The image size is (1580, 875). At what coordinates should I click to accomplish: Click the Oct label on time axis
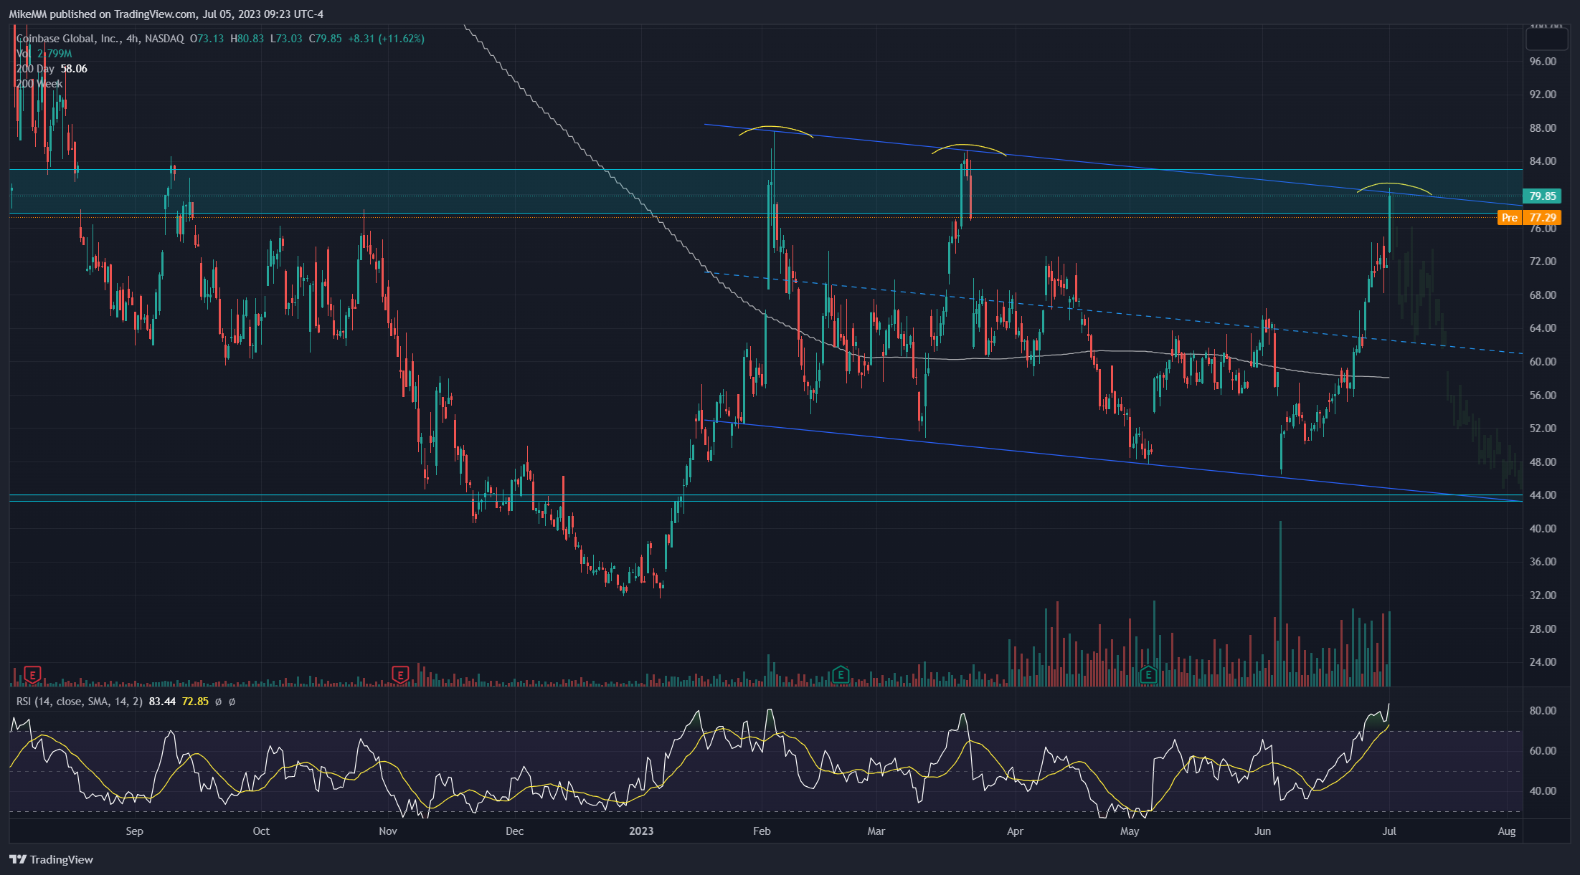pos(261,831)
